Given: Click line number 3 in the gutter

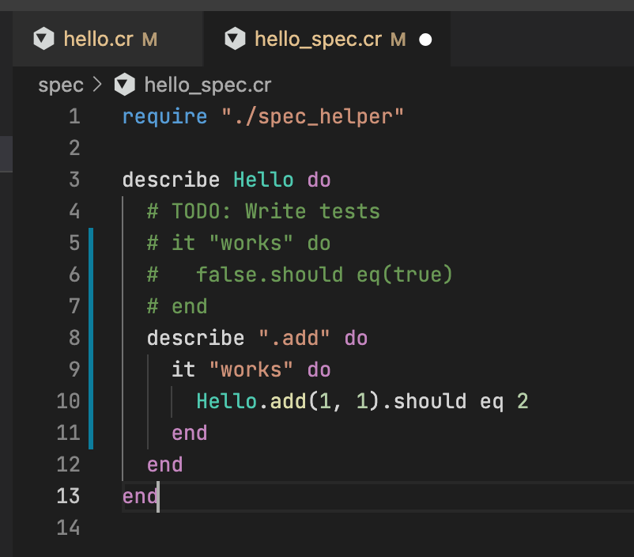Looking at the screenshot, I should click(x=74, y=180).
